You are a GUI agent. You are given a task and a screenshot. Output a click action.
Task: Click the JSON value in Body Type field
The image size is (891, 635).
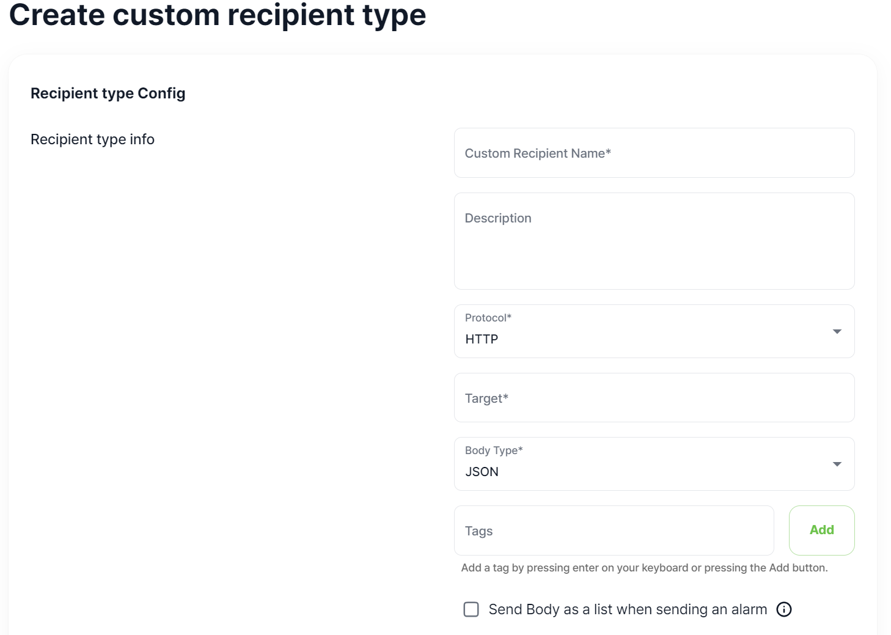pos(482,471)
